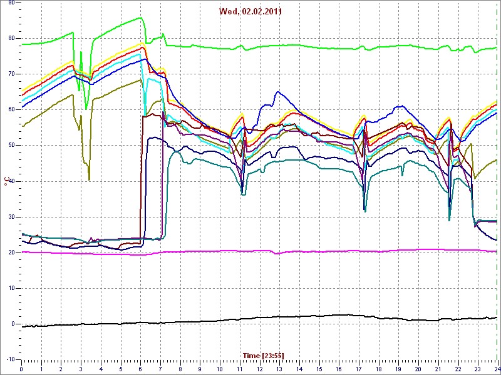
Task: Click the 6 hour tick on the x-axis
Action: pos(140,369)
